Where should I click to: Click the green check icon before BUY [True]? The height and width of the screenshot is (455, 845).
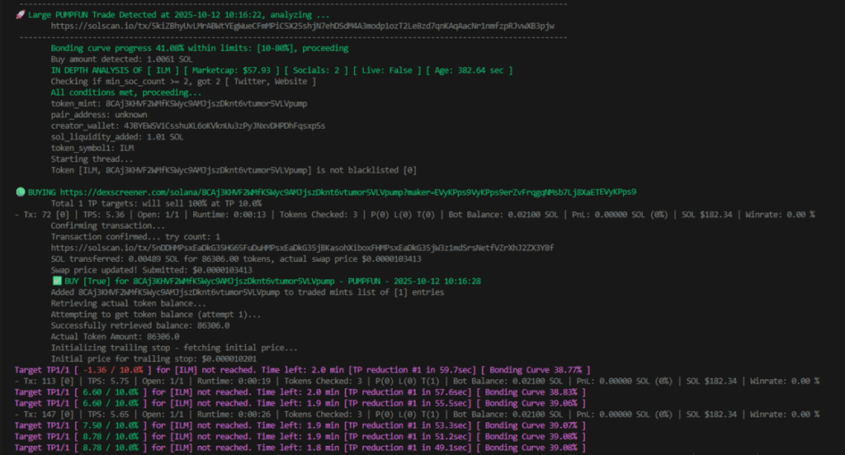pos(56,281)
